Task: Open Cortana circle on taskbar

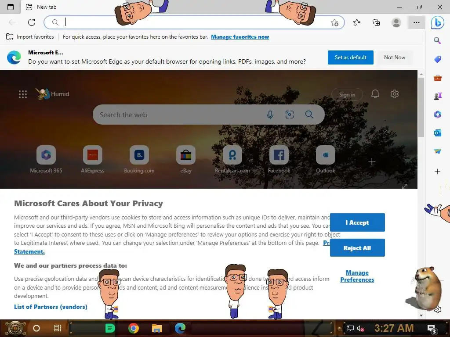Action: (x=36, y=328)
